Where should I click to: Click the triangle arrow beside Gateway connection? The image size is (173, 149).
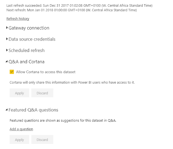[x=7, y=28]
